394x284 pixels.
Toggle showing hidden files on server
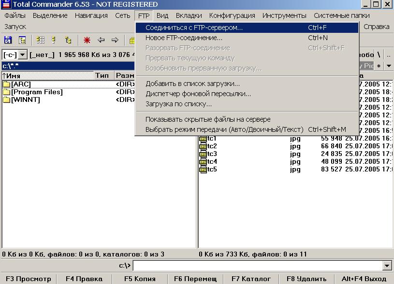click(x=208, y=119)
